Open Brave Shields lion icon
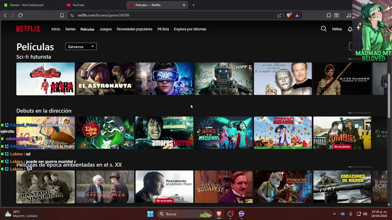Image resolution: width=392 pixels, height=220 pixels. (x=288, y=15)
